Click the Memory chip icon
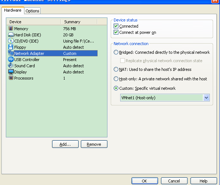 [x=11, y=28]
